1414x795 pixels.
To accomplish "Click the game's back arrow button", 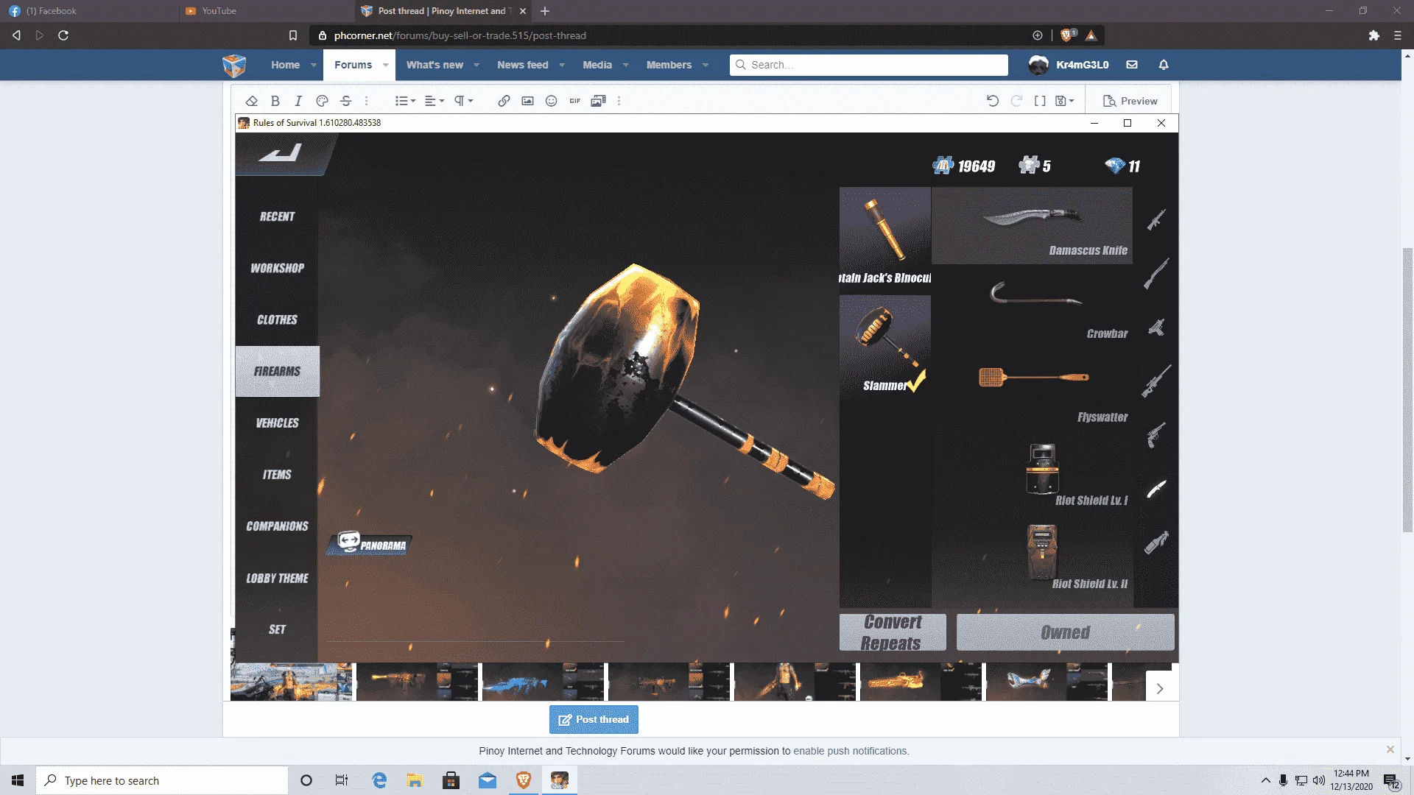I will click(x=281, y=153).
